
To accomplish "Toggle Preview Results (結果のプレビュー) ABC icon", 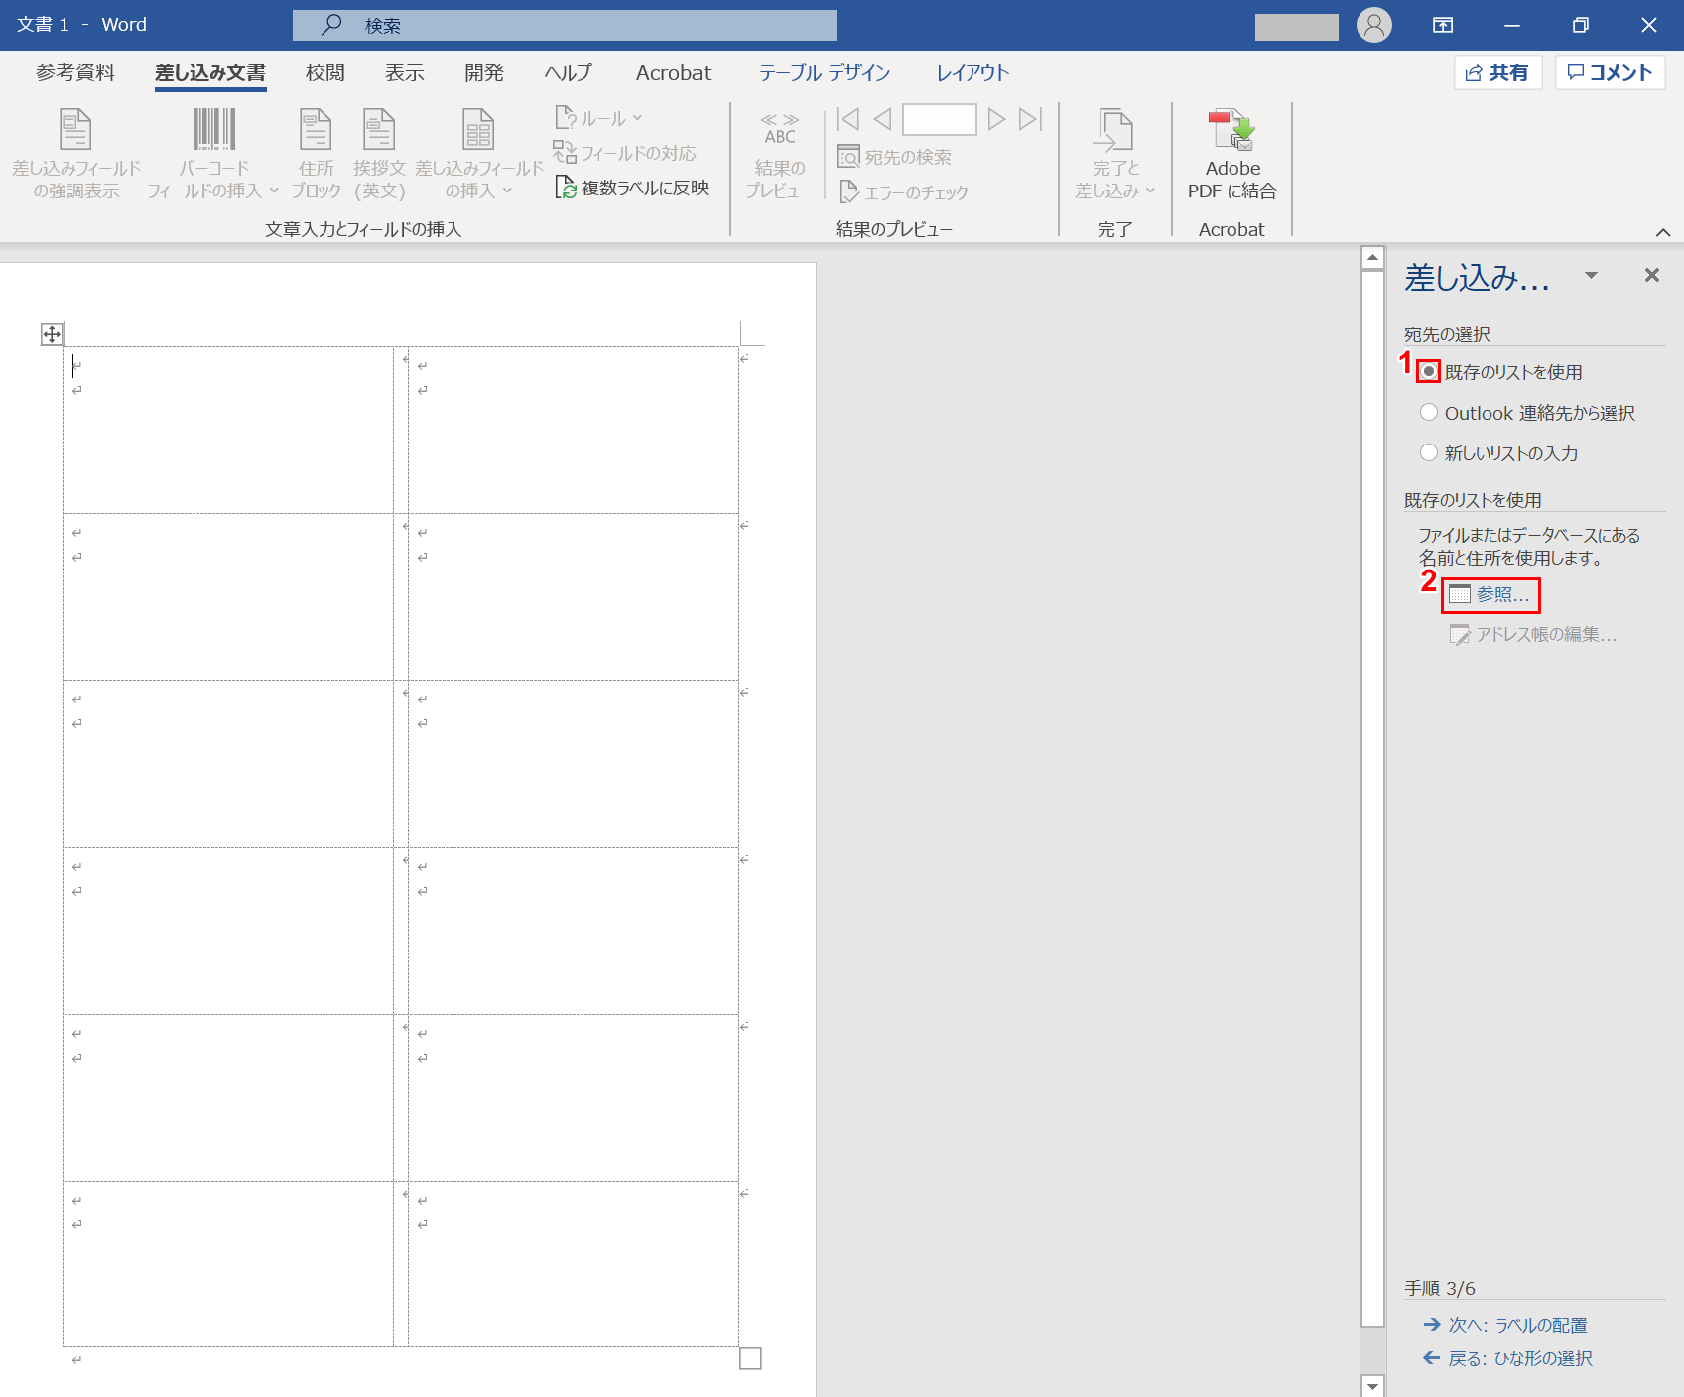I will pos(779,129).
